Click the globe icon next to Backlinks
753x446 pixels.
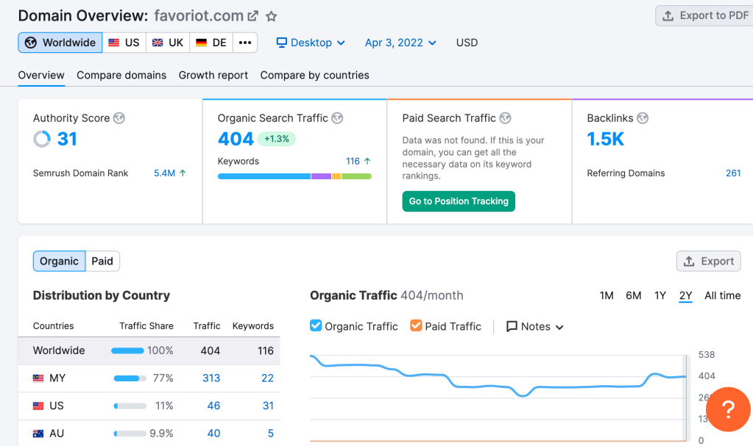coord(643,118)
